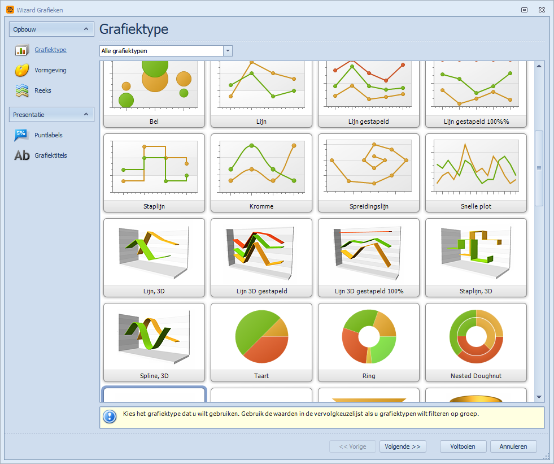This screenshot has height=464, width=554.
Task: Open the Alle grafiektypen dropdown arrow
Action: coord(228,51)
